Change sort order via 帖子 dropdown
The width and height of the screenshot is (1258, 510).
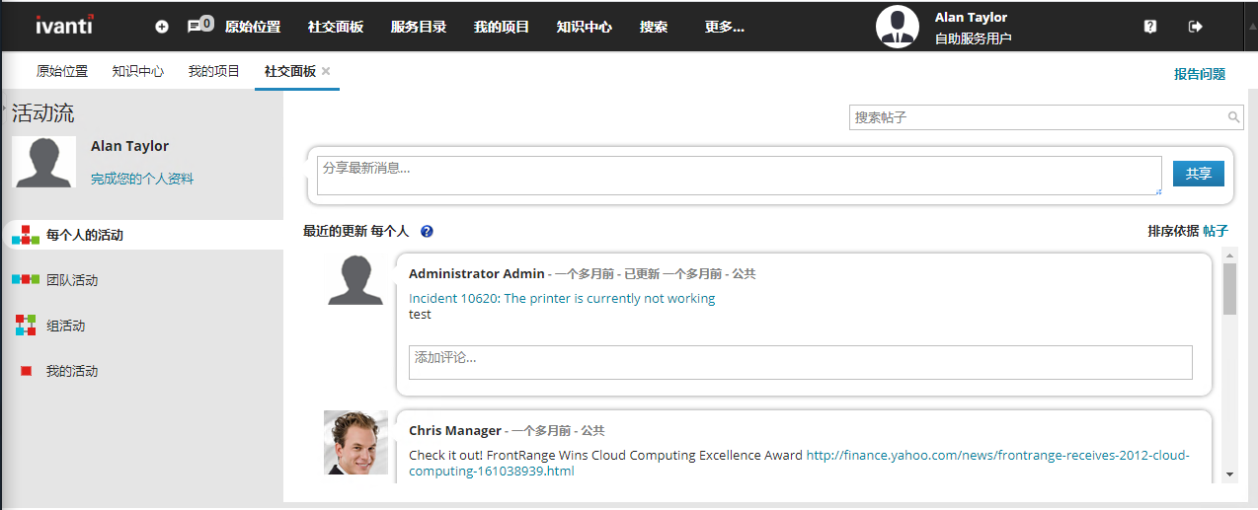(1216, 231)
